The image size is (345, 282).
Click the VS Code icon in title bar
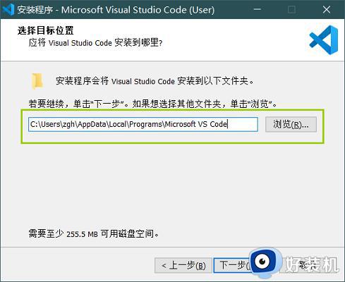(8, 10)
